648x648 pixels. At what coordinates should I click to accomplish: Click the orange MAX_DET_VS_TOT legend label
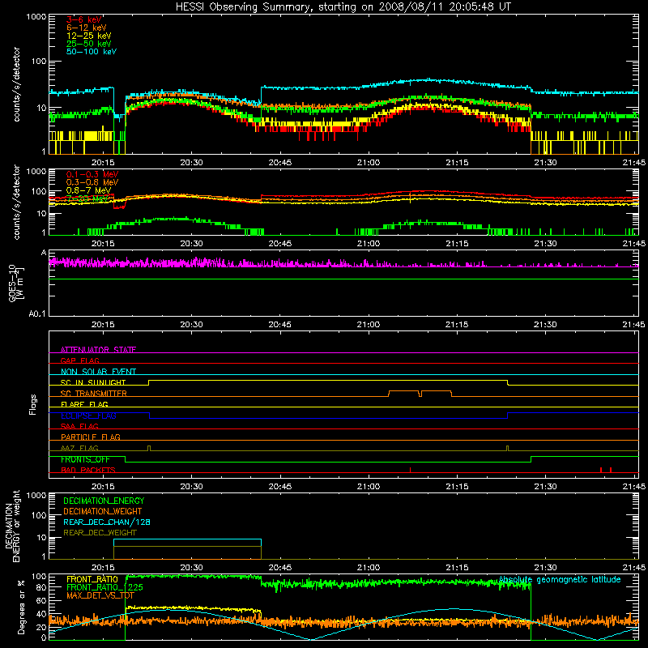point(100,595)
